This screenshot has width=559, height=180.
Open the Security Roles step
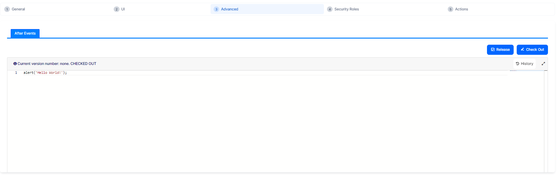[346, 9]
